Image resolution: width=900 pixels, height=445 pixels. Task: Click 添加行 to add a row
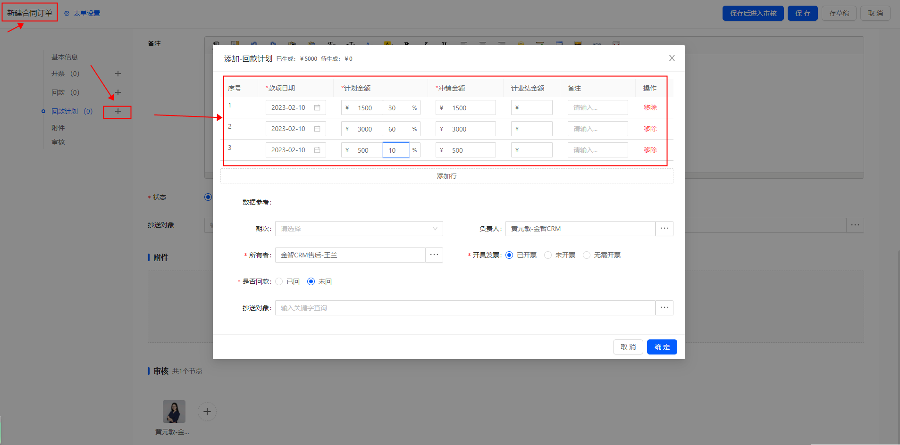pyautogui.click(x=447, y=176)
